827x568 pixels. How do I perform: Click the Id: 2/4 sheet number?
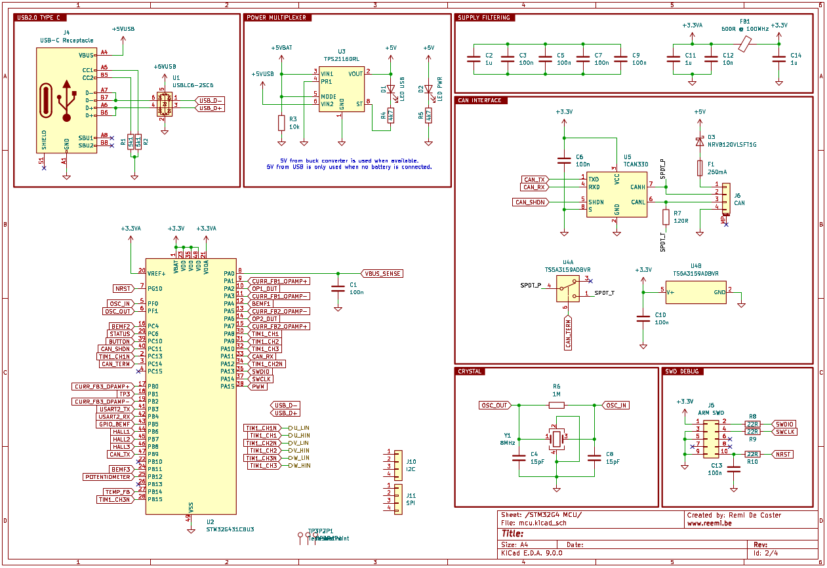coord(766,553)
